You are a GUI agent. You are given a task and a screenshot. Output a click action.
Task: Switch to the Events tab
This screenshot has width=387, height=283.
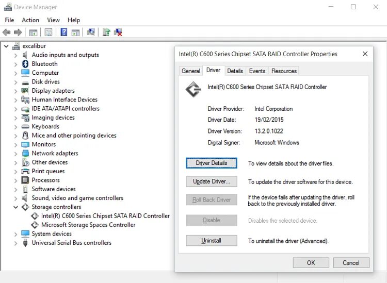tap(257, 71)
